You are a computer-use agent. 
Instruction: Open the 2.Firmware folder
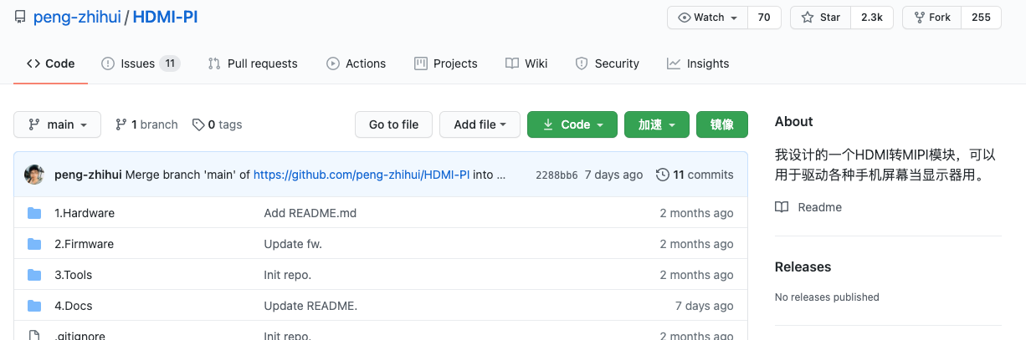(84, 244)
